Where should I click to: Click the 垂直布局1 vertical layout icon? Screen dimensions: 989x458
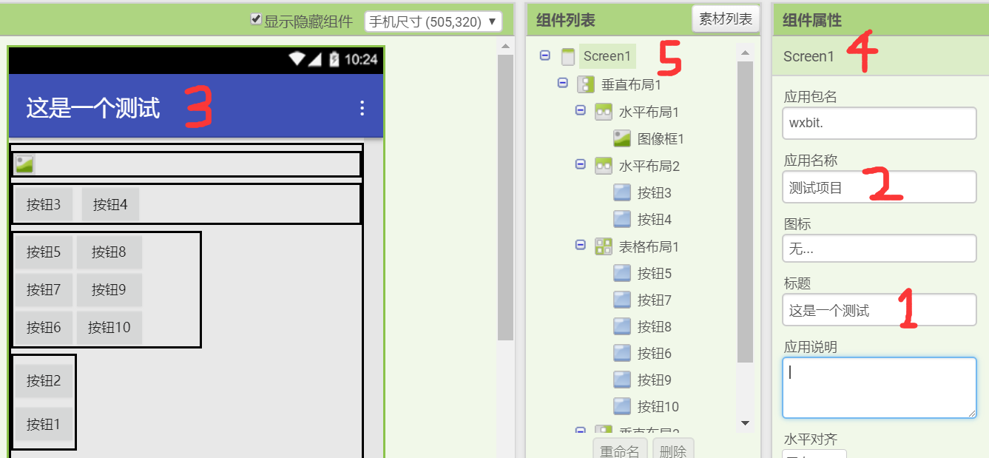[x=585, y=84]
